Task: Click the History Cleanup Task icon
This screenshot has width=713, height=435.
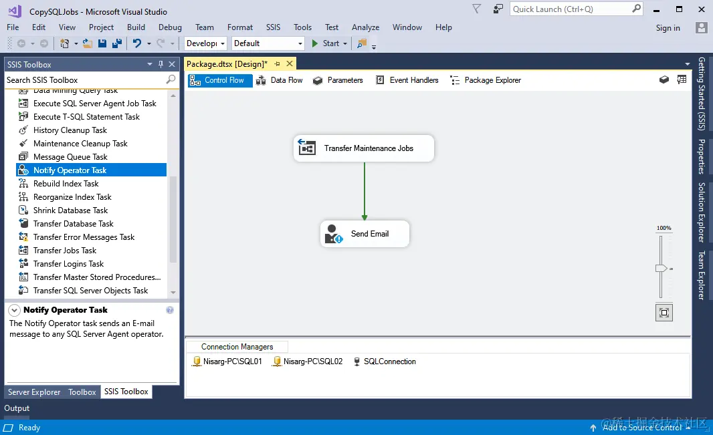Action: [23, 130]
